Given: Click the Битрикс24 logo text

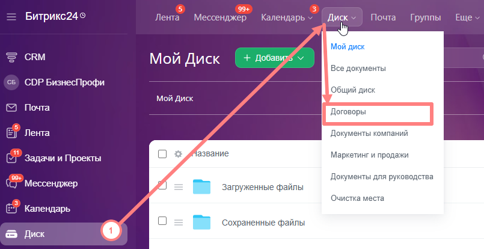Looking at the screenshot, I should (52, 16).
